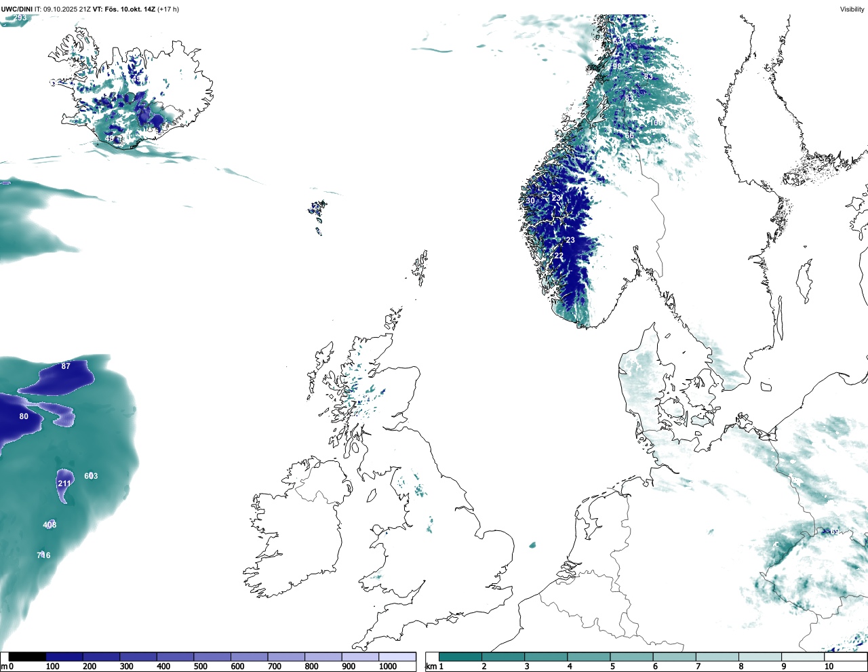The image size is (868, 672).
Task: Click the 211 visibility value
Action: tap(64, 483)
